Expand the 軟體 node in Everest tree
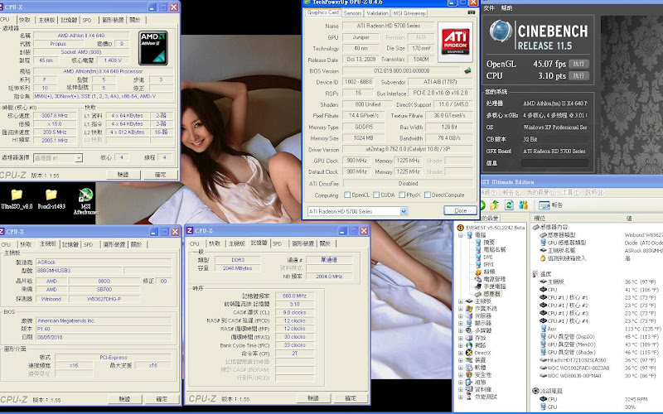The width and height of the screenshot is (663, 414). click(x=461, y=368)
